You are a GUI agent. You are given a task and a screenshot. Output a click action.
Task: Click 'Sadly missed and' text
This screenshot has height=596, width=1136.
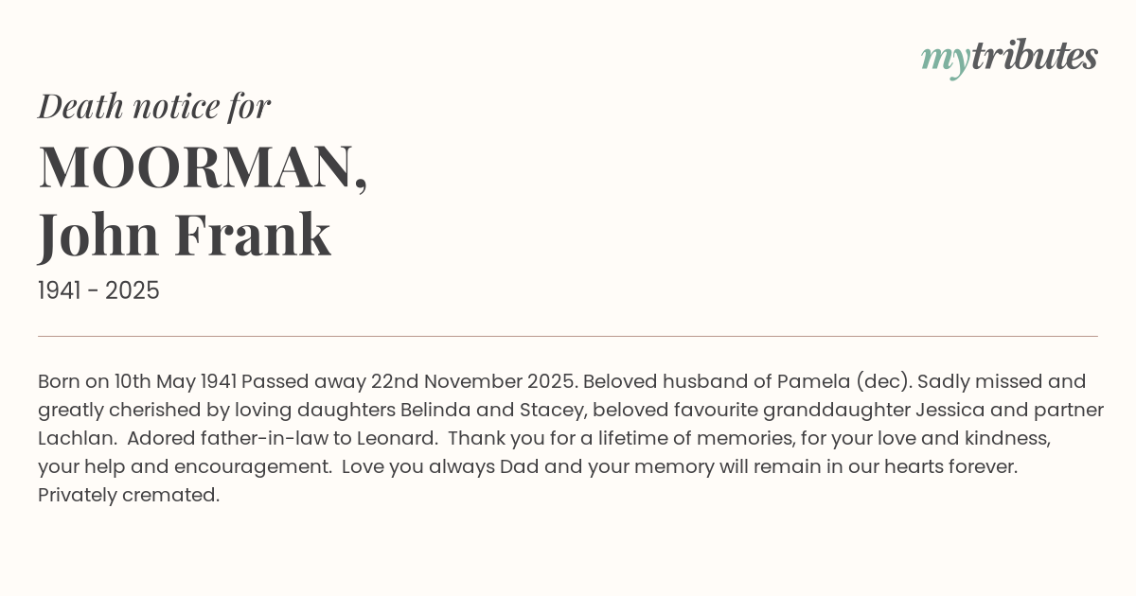[x=1002, y=381]
